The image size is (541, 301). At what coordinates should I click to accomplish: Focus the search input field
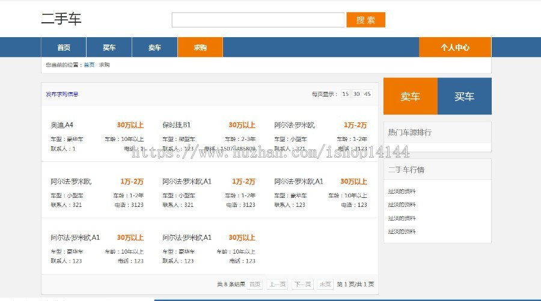(x=258, y=20)
